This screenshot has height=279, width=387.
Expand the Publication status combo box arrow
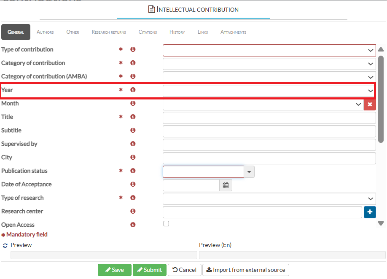pyautogui.click(x=249, y=172)
